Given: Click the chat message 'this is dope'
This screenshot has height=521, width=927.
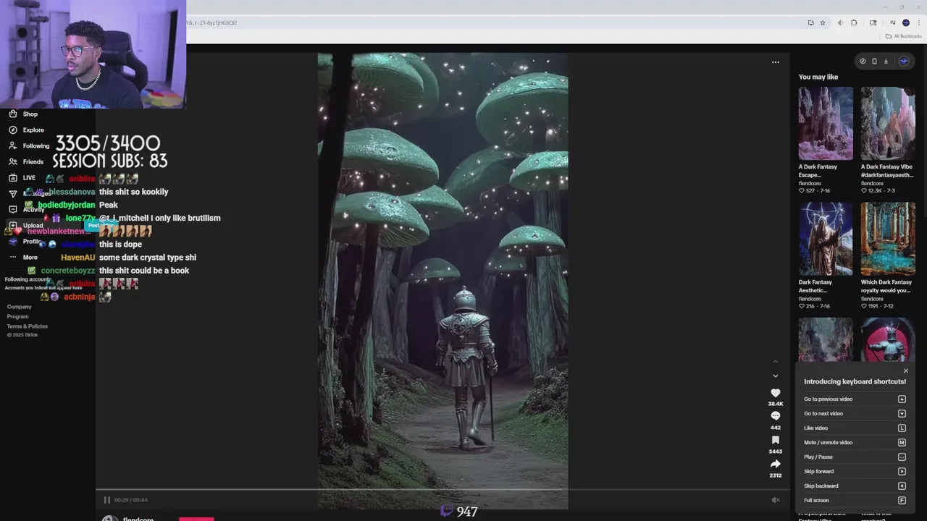Looking at the screenshot, I should coord(120,245).
